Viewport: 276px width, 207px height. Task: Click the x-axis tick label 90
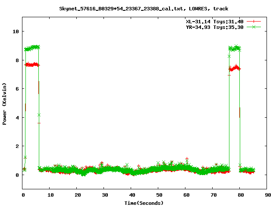coord(268,195)
